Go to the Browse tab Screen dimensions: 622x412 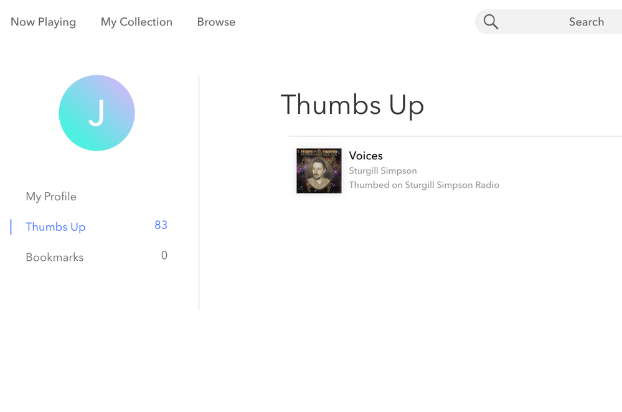pyautogui.click(x=216, y=22)
